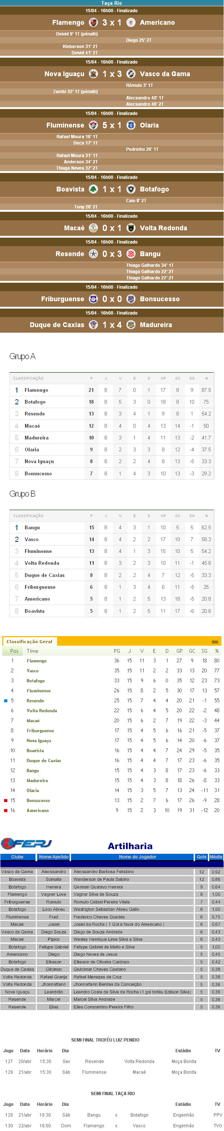Click the Boavista green crest
Viewport: 224px width, 1131px height.
[93, 189]
